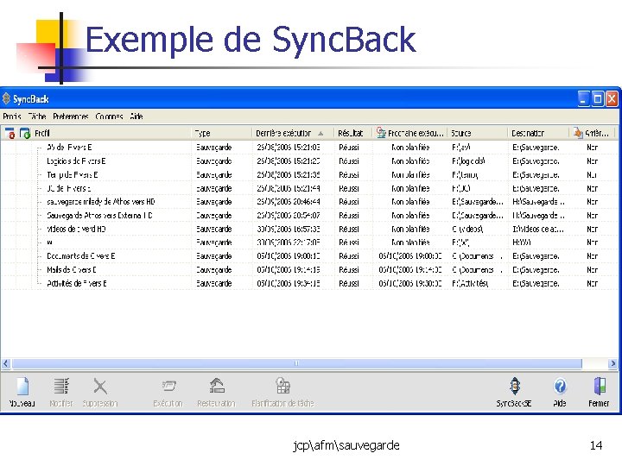Click last run time ending '20:46:44'

pos(289,202)
